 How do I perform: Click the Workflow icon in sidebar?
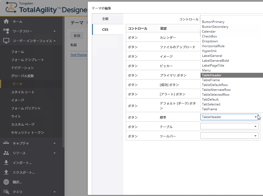pyautogui.click(x=6, y=31)
